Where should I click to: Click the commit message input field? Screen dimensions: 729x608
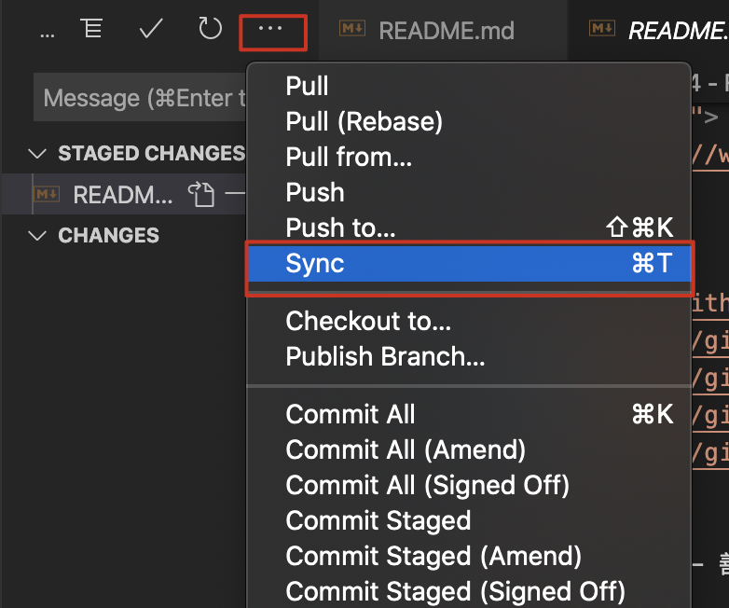pos(140,97)
